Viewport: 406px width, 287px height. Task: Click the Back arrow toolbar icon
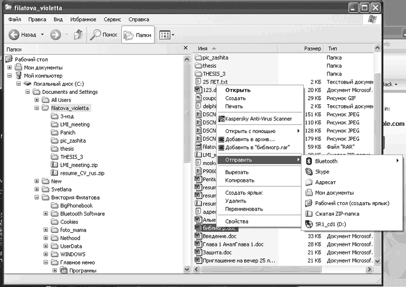click(14, 35)
